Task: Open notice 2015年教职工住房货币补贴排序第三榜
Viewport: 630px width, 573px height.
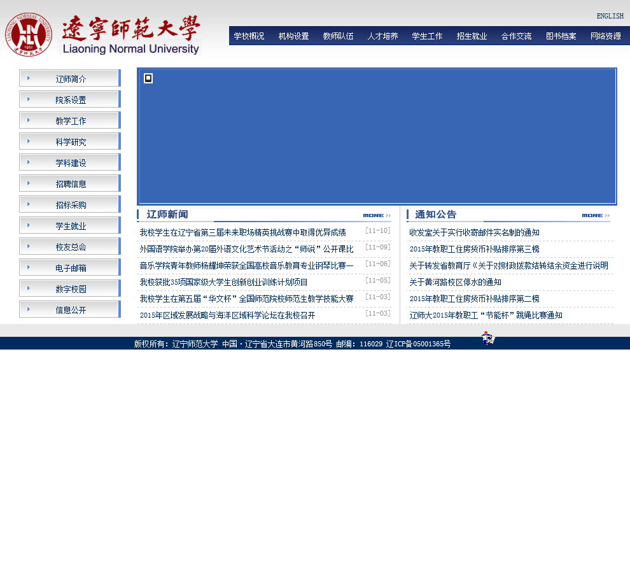Action: (474, 249)
